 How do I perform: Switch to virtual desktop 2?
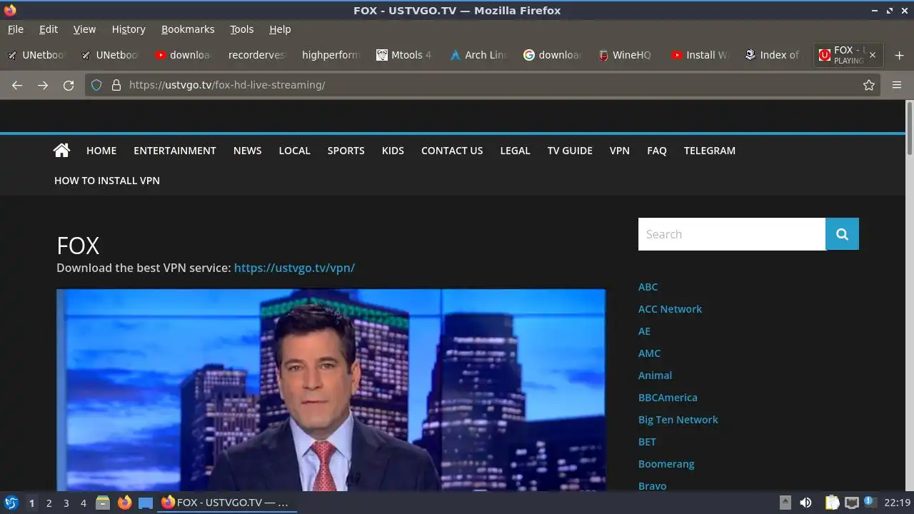49,503
